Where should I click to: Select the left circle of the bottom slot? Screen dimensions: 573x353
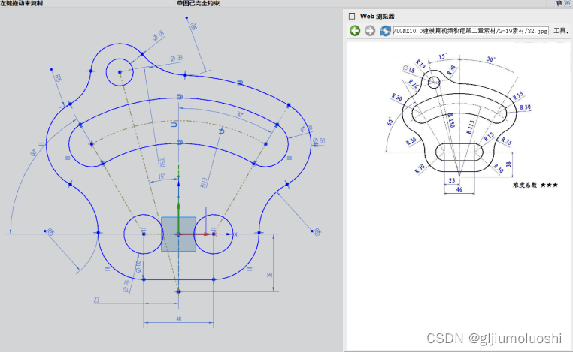pyautogui.click(x=144, y=234)
